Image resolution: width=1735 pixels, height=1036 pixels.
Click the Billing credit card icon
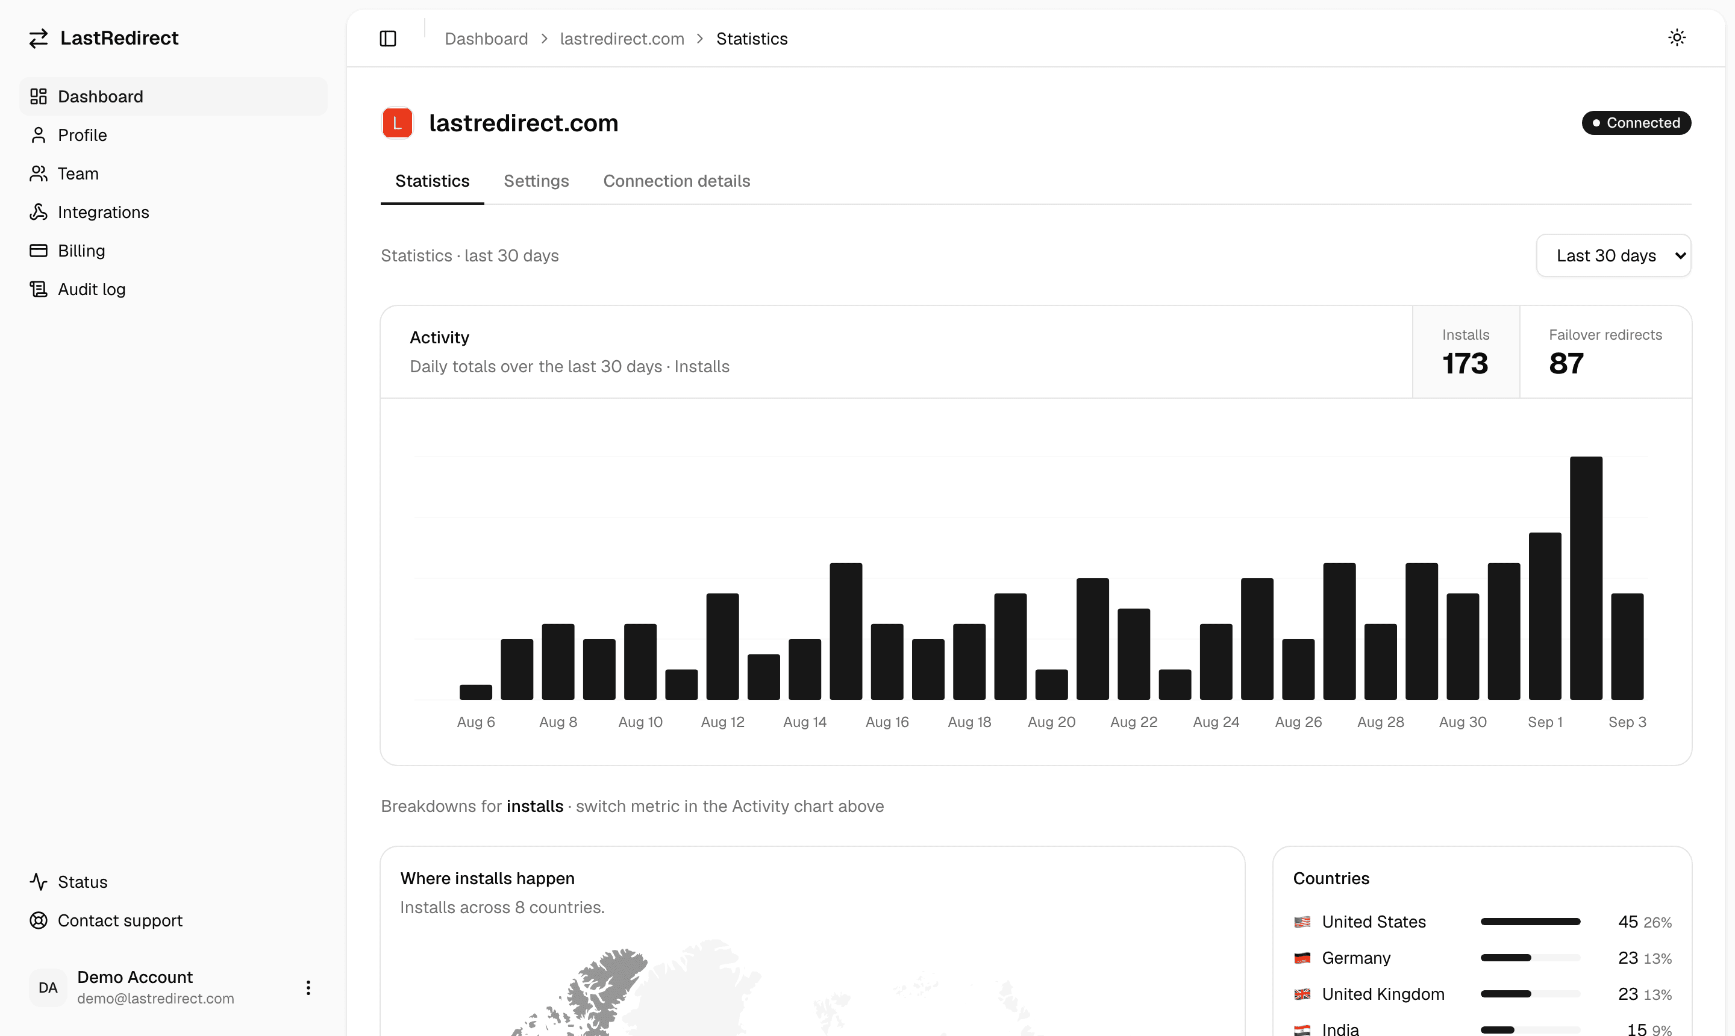point(39,251)
